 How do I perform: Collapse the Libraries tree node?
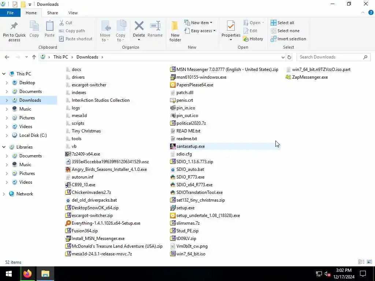(4, 147)
